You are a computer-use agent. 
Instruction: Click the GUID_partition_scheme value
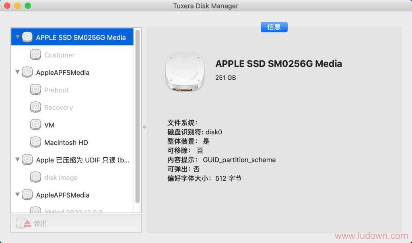239,160
